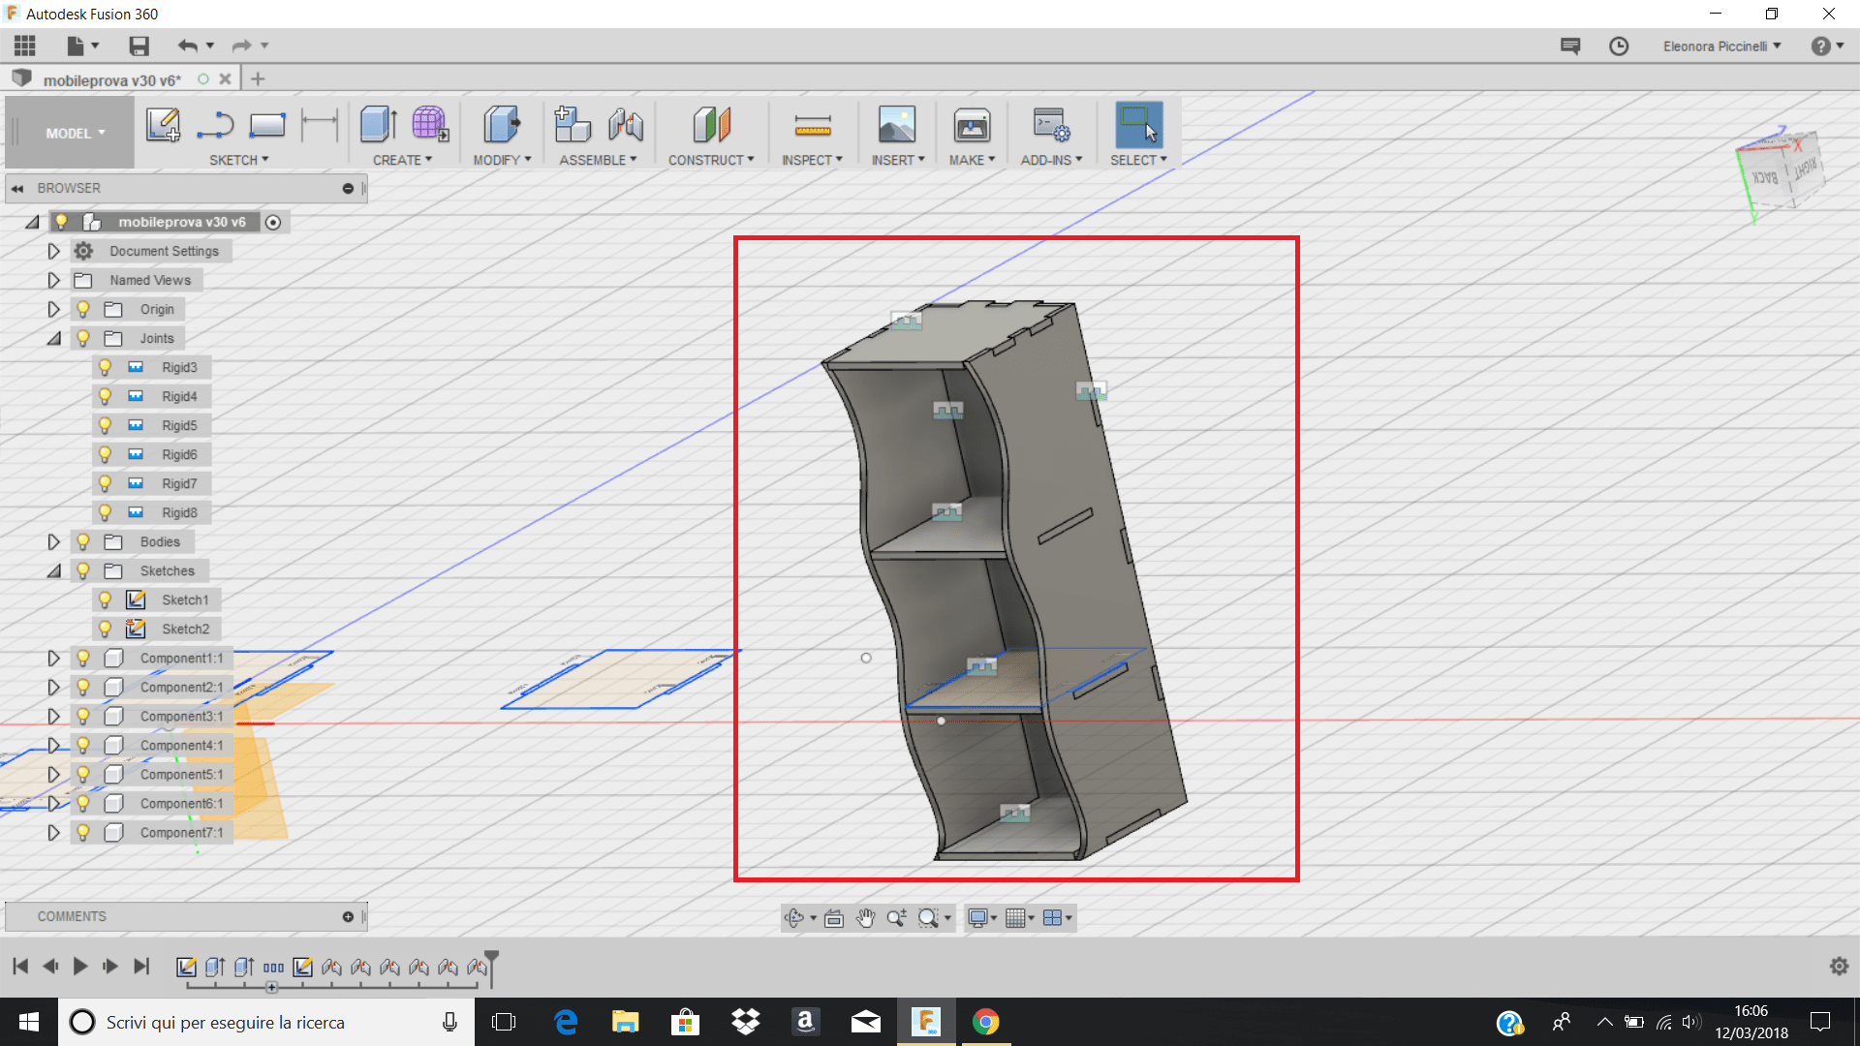Select the Rectangle sketch tool icon
The height and width of the screenshot is (1046, 1860).
(x=266, y=125)
